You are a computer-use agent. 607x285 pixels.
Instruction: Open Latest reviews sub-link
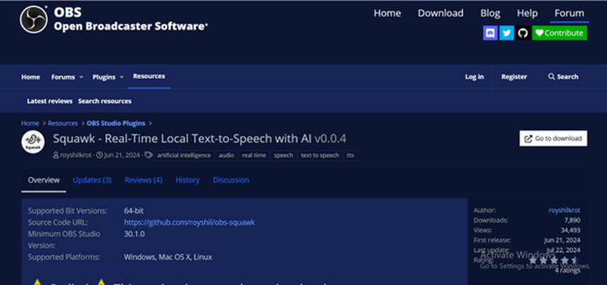click(x=50, y=101)
